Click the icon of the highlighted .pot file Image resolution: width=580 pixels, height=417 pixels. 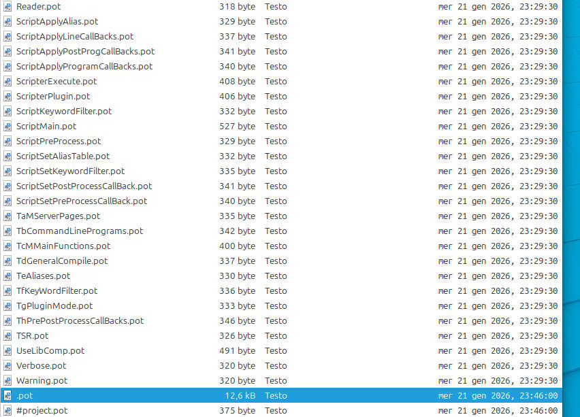coord(7,395)
